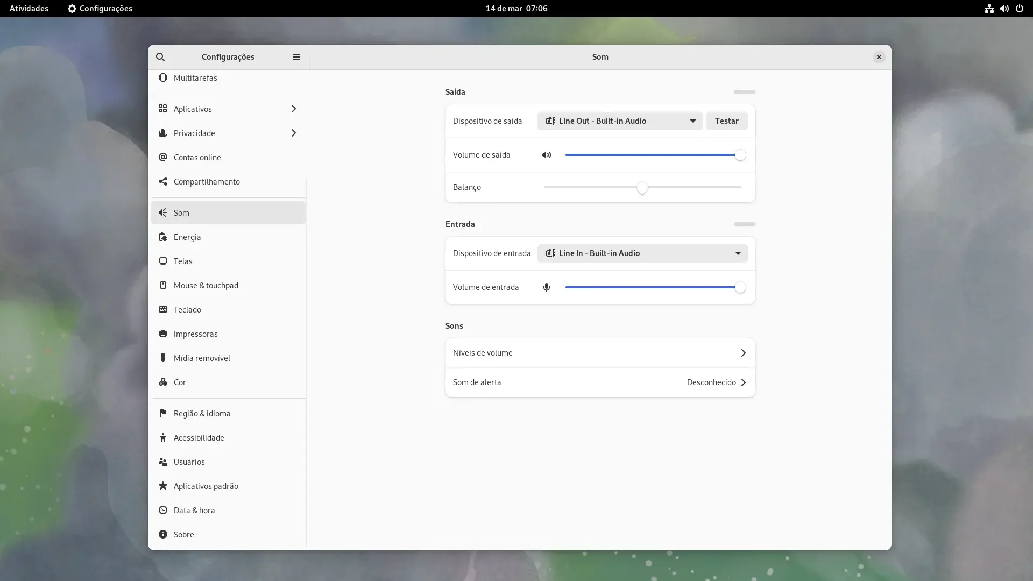Close the settings window
Viewport: 1033px width, 581px height.
point(879,57)
